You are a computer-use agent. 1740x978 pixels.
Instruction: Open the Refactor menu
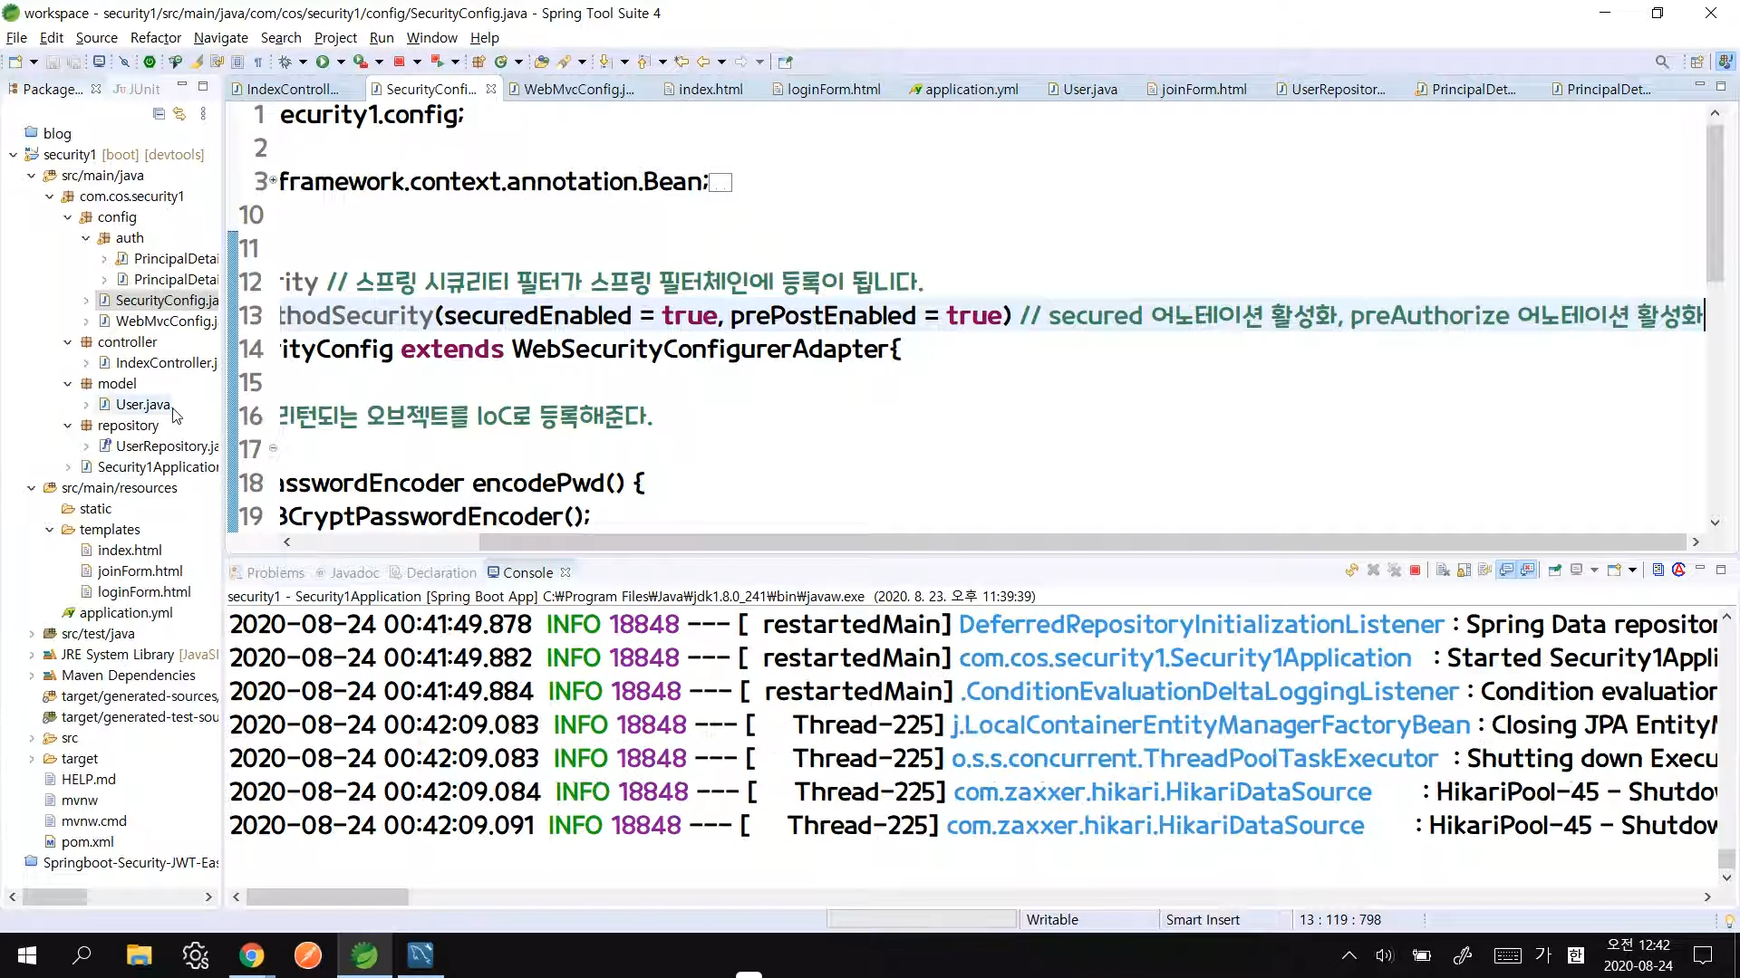[155, 37]
